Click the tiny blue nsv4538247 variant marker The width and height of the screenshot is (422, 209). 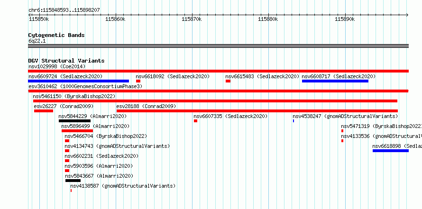tap(294, 121)
